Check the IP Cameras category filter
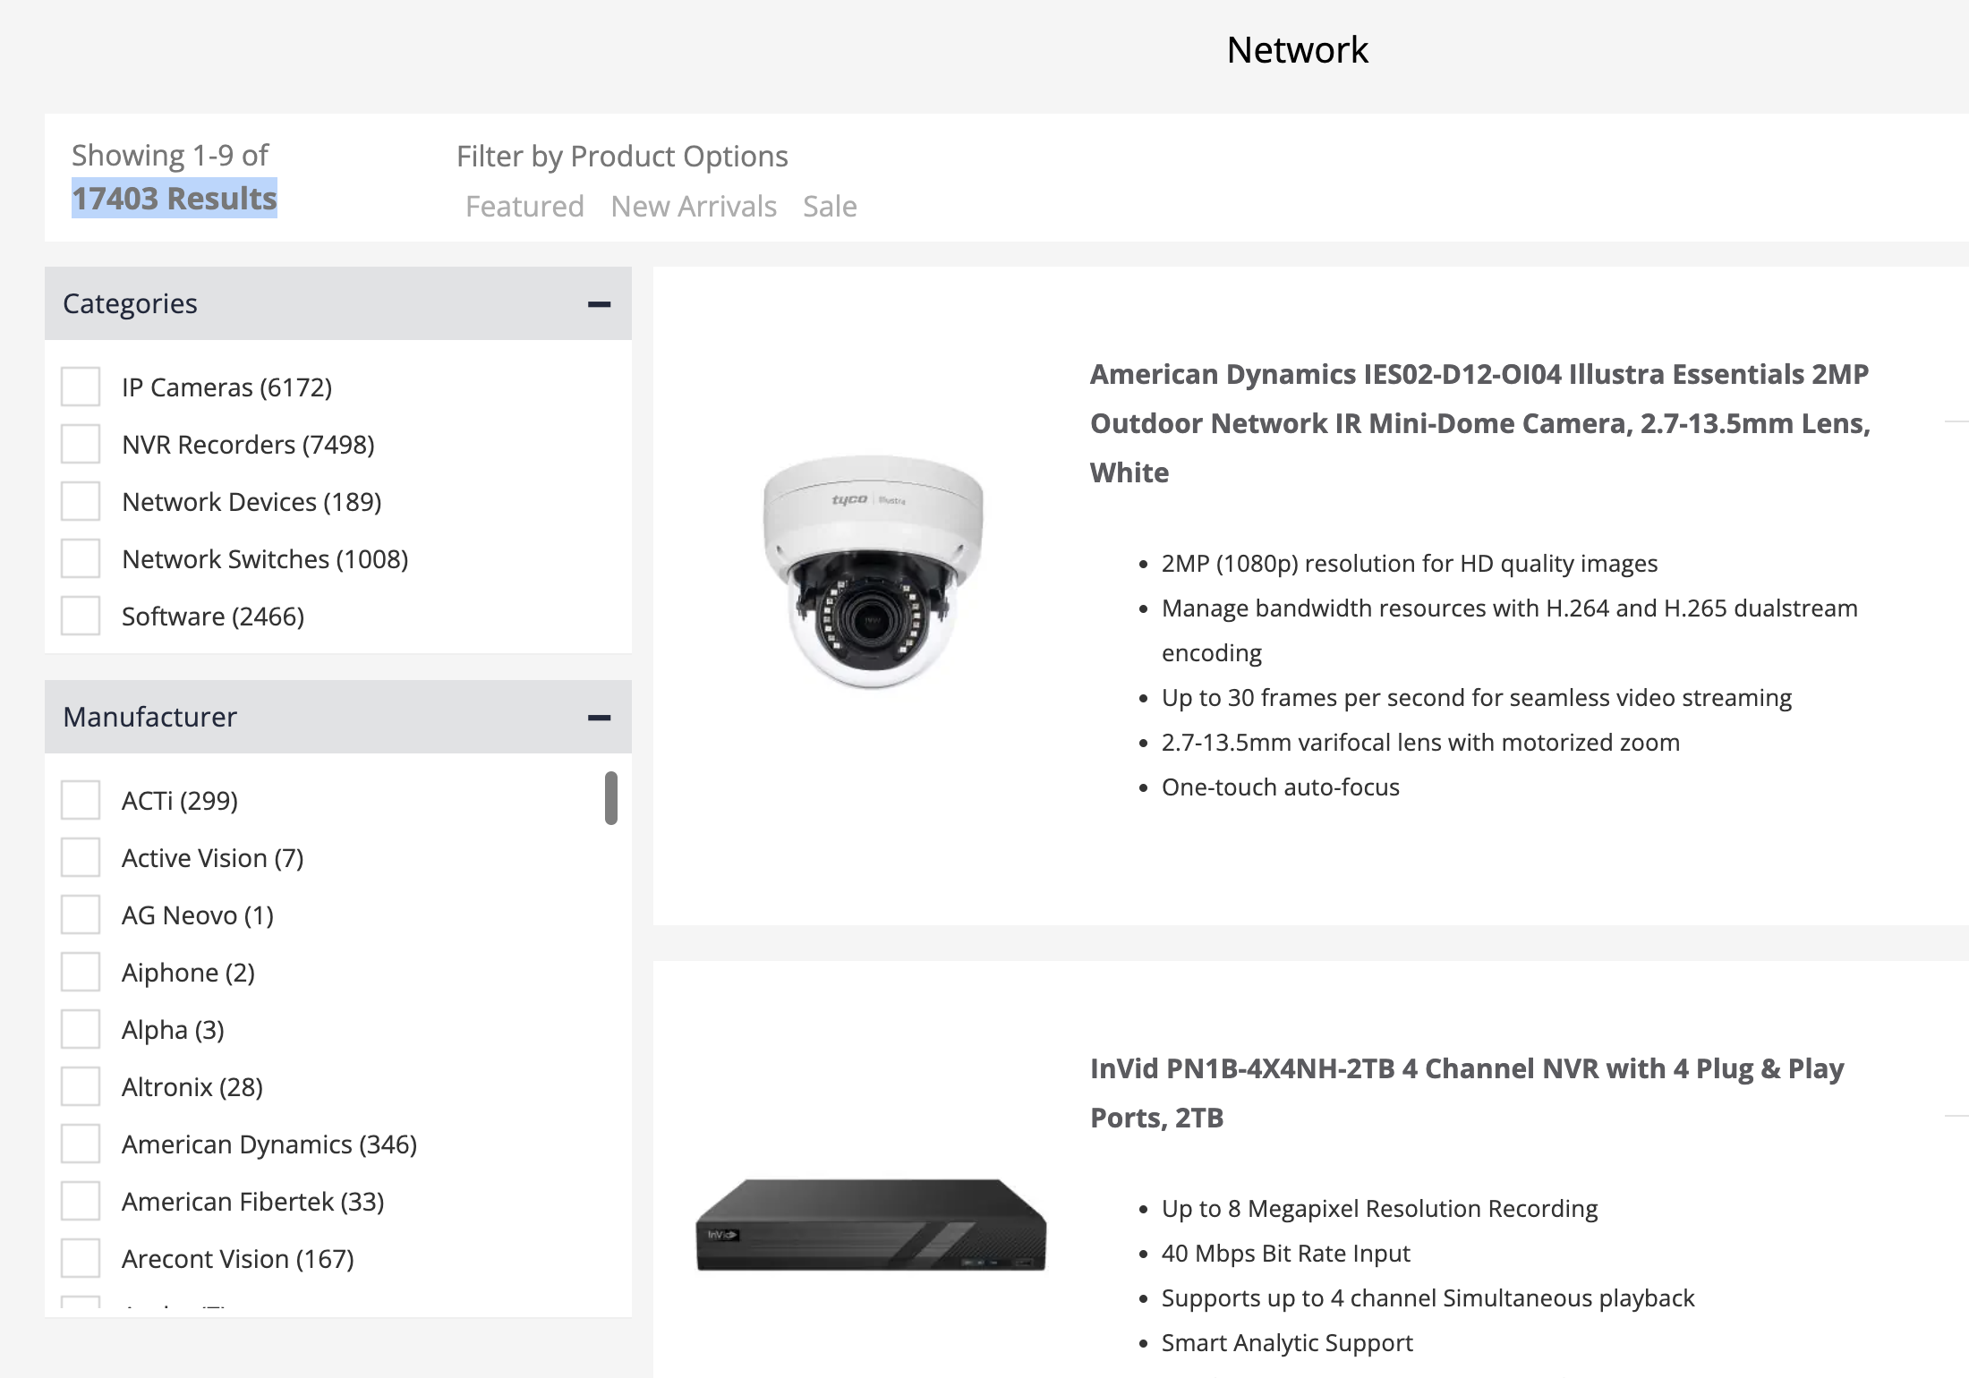 coord(81,387)
